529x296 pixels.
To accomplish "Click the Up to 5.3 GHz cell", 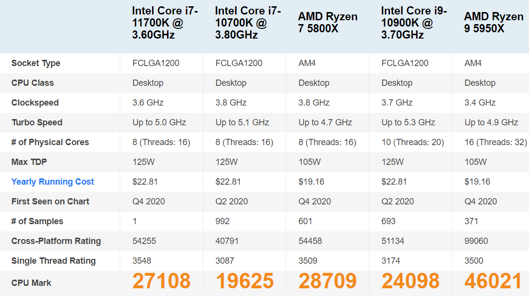I will pos(408,122).
